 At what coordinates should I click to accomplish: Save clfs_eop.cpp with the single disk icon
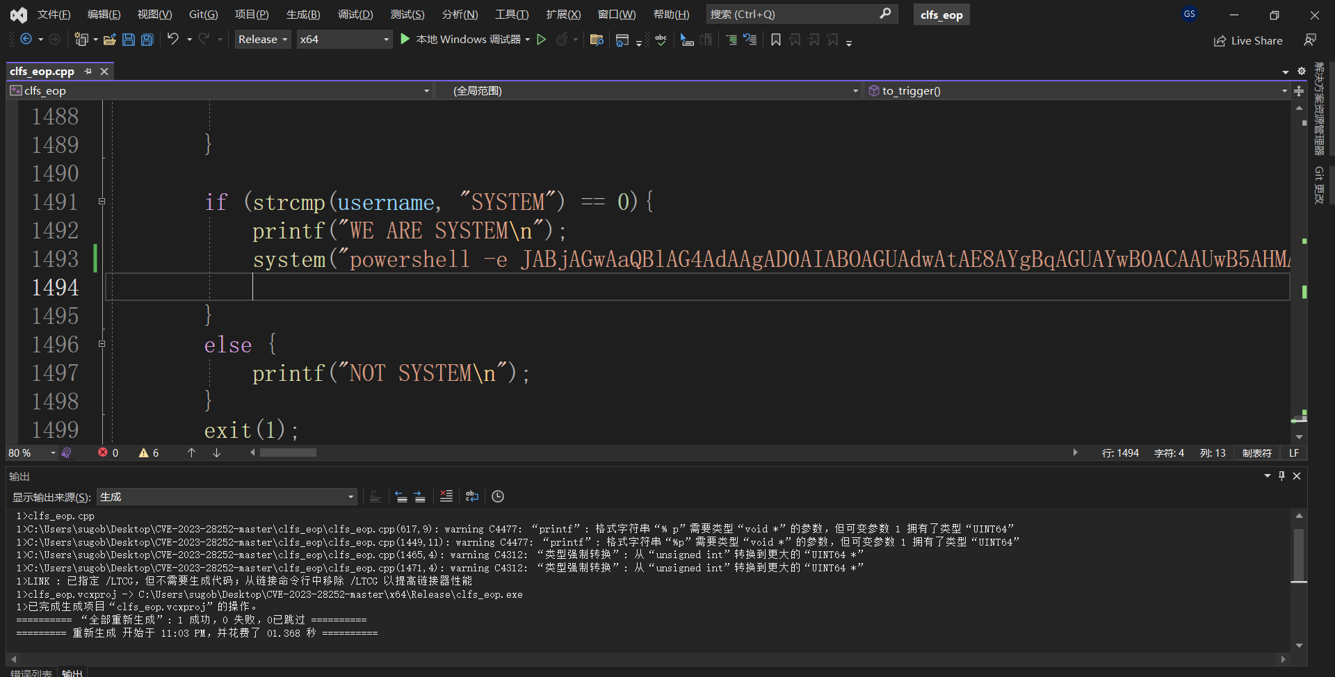click(x=129, y=40)
